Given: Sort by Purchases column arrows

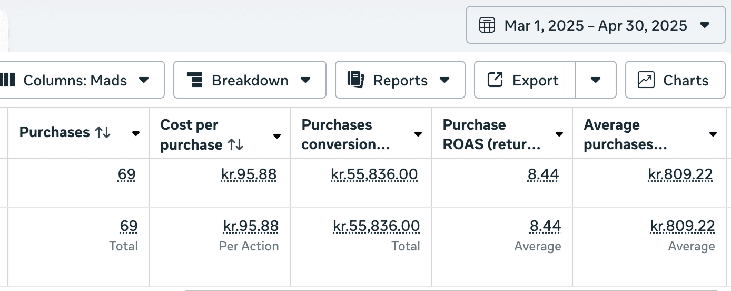Looking at the screenshot, I should click(103, 133).
